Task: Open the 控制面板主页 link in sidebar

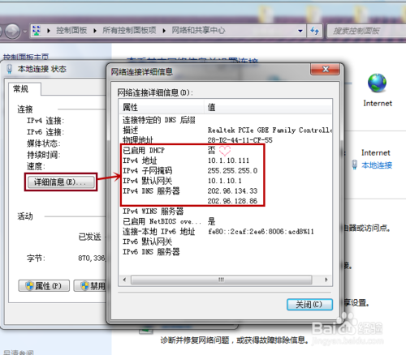Action: (x=26, y=57)
